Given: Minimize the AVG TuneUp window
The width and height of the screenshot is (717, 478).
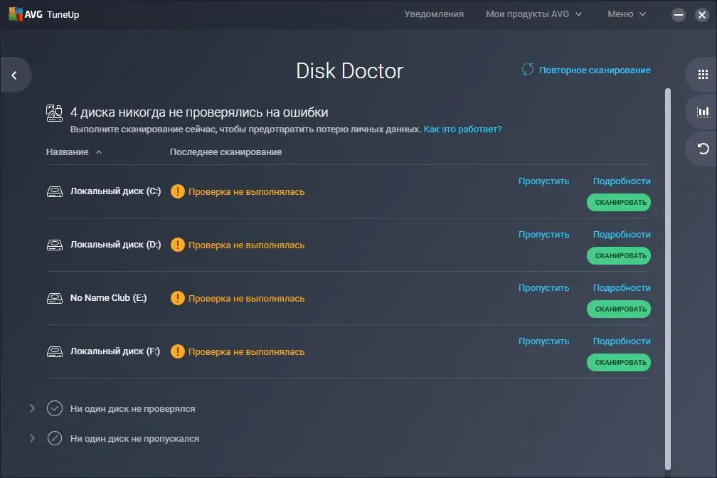Looking at the screenshot, I should click(x=679, y=15).
